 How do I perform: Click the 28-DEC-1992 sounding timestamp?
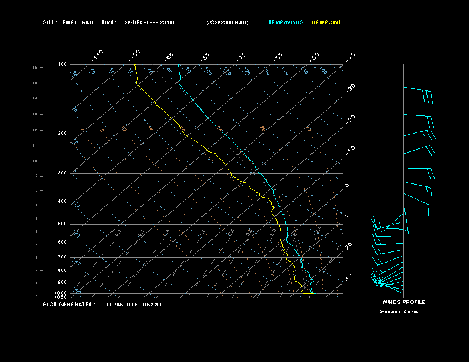pos(153,22)
